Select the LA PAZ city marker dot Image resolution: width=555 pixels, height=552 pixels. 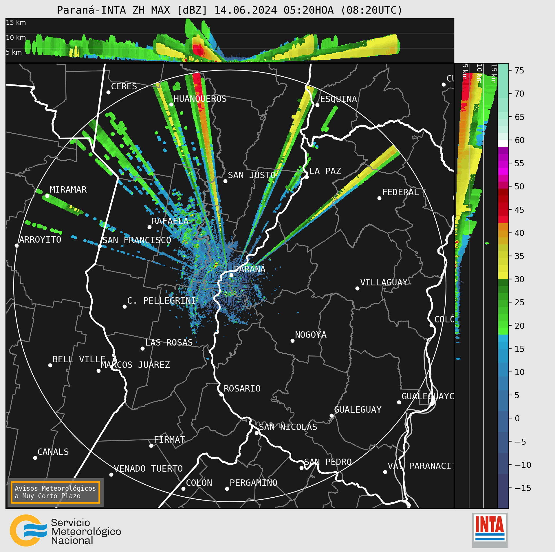(307, 177)
